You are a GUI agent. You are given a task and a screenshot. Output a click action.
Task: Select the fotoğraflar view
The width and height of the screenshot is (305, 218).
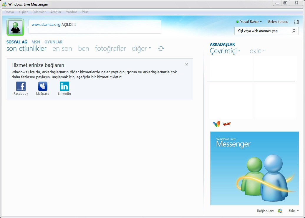tap(110, 48)
